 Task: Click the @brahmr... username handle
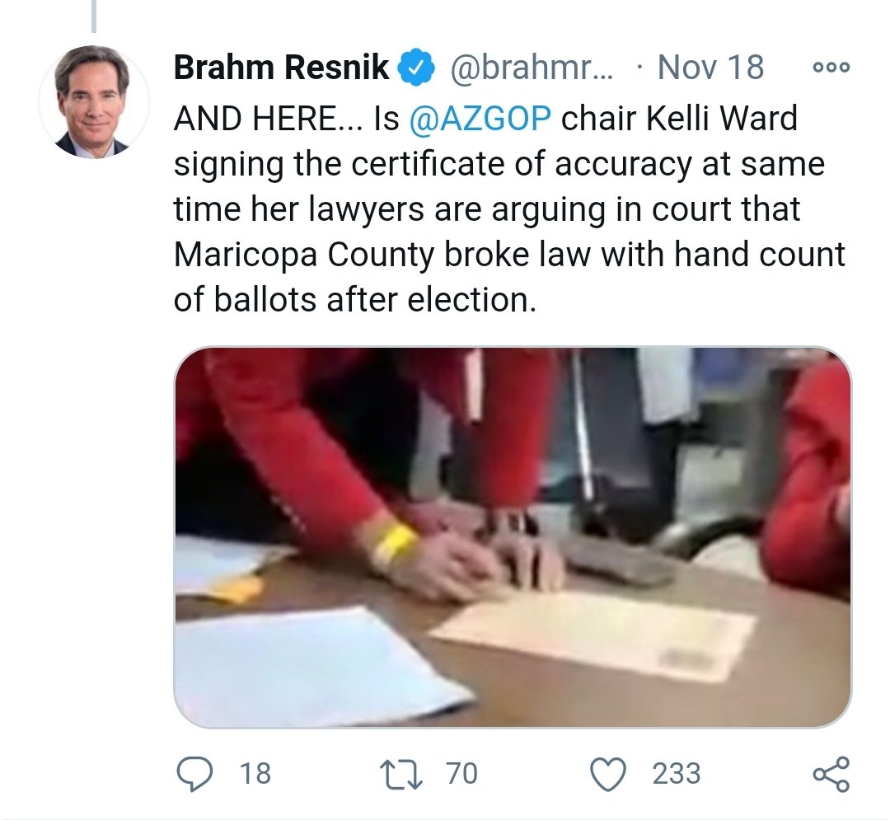click(x=532, y=68)
